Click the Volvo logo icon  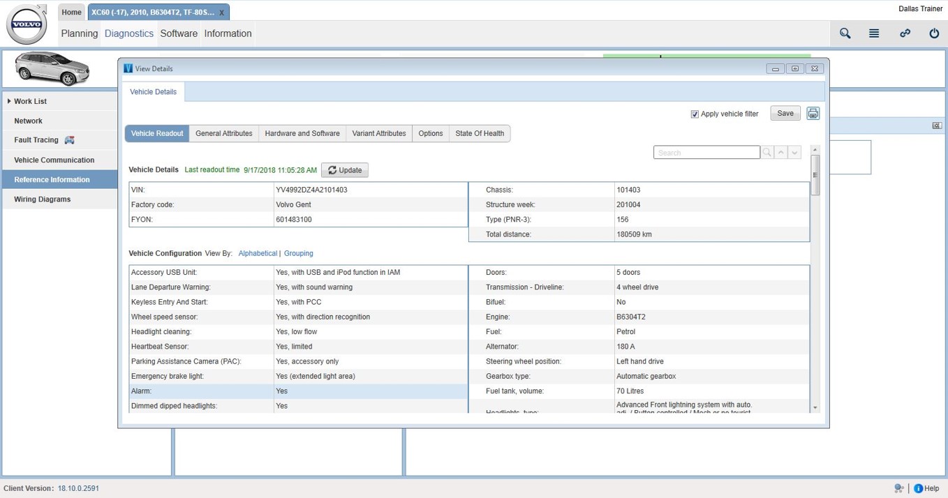pos(27,25)
